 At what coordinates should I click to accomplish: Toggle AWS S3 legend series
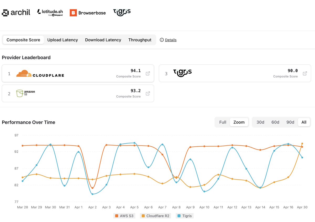pyautogui.click(x=124, y=216)
